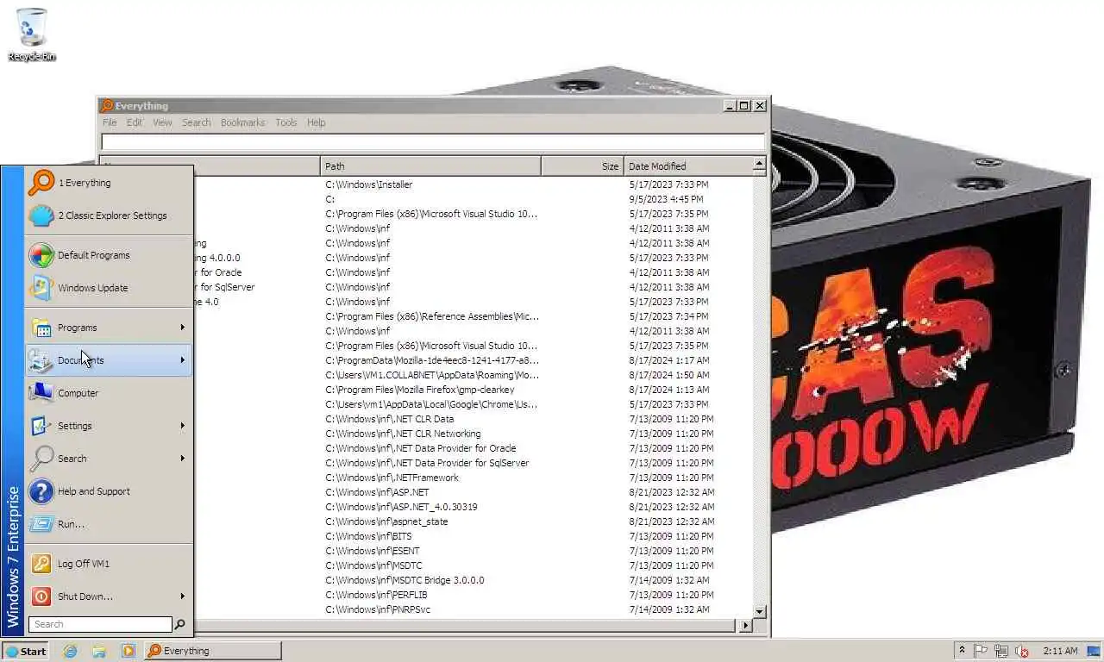The width and height of the screenshot is (1104, 662).
Task: Click the Everything search text field
Action: (433, 142)
